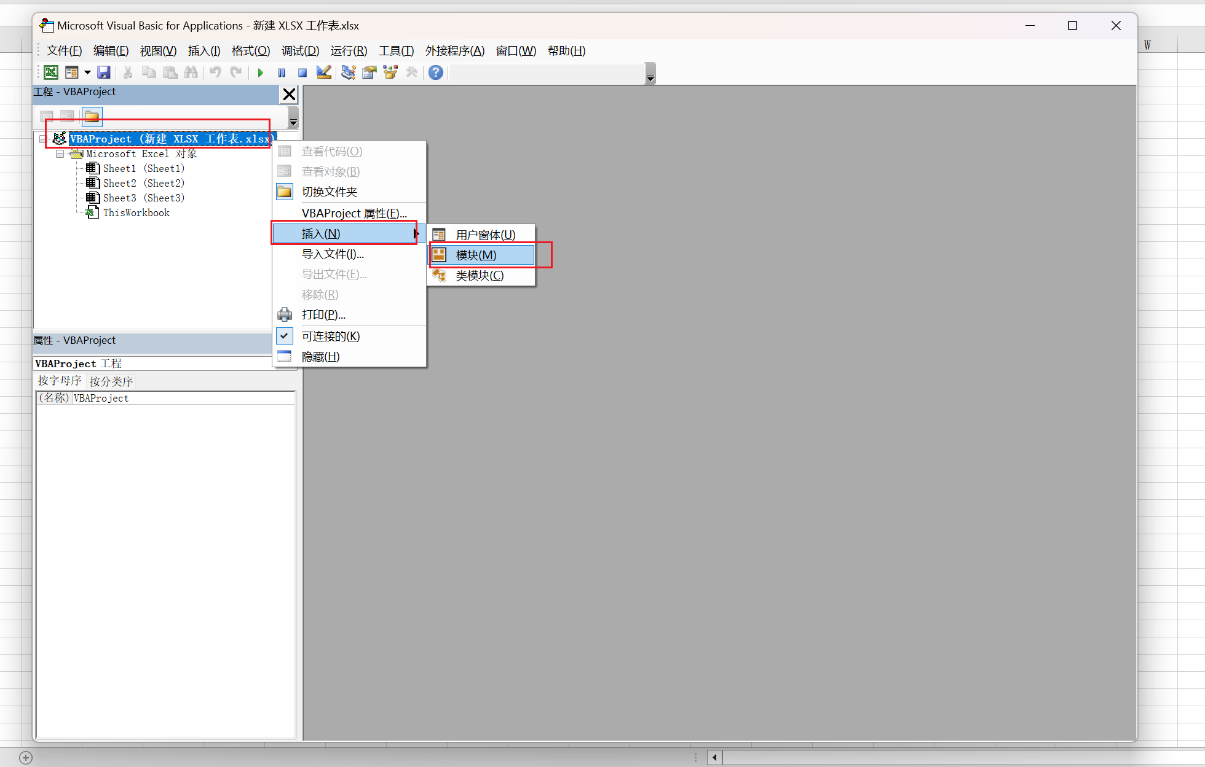Switch to Microsoft Excel view icon
This screenshot has width=1205, height=767.
click(x=51, y=72)
